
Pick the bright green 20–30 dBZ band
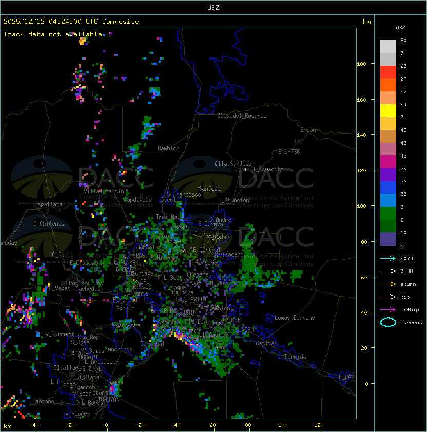[x=388, y=213]
